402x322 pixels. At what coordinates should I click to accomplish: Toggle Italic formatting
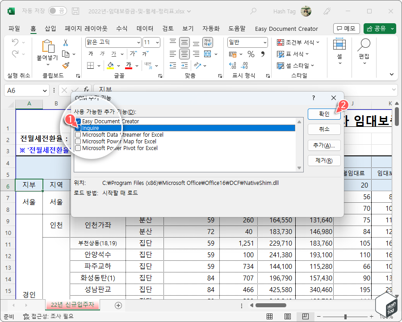102,54
